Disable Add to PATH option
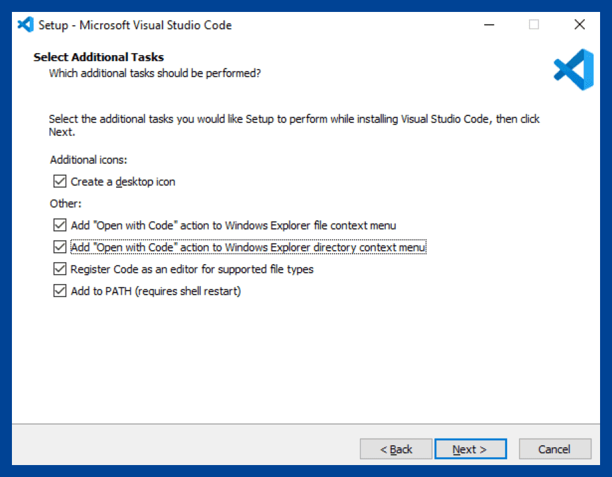This screenshot has height=477, width=612. [60, 291]
